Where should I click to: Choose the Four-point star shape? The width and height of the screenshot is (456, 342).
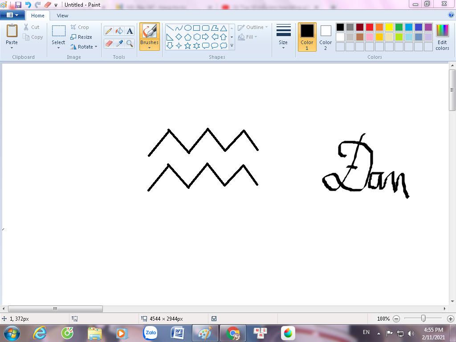click(179, 46)
